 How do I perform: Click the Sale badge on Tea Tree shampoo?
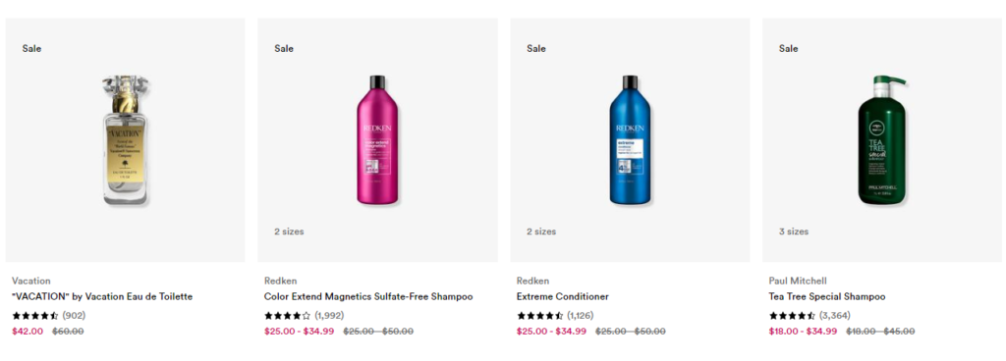coord(789,49)
